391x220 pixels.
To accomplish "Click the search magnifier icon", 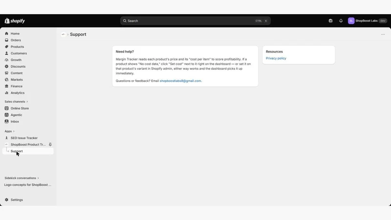I will (125, 21).
